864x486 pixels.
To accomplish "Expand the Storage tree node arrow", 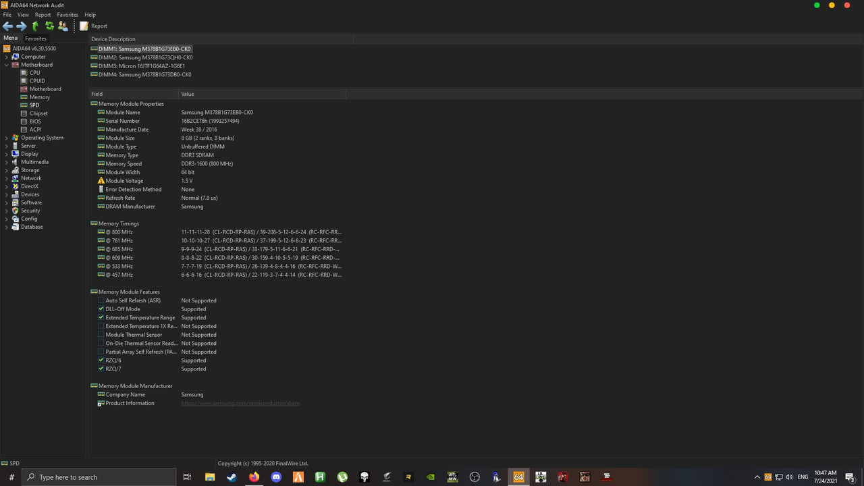I will tap(7, 170).
